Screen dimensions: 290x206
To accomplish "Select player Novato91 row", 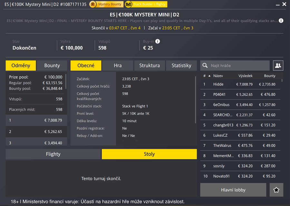I will click(x=240, y=176).
